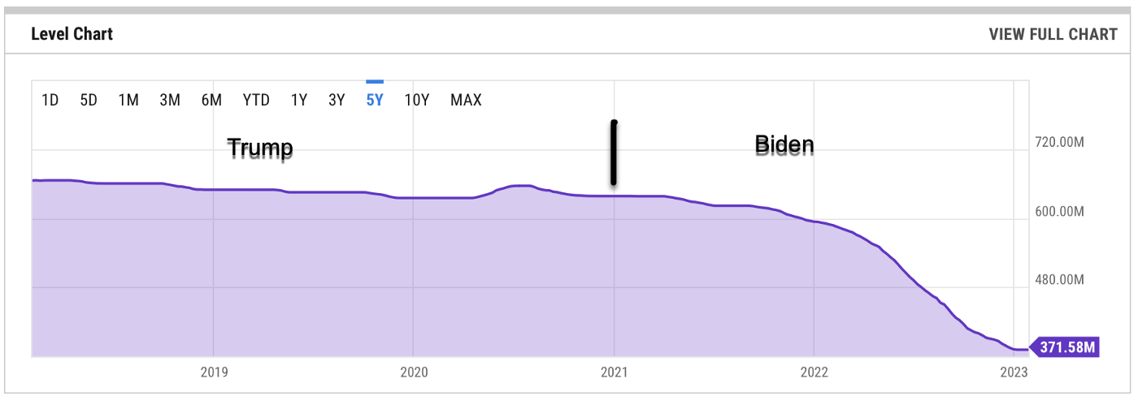
Task: Select the MAX time range
Action: pyautogui.click(x=466, y=100)
